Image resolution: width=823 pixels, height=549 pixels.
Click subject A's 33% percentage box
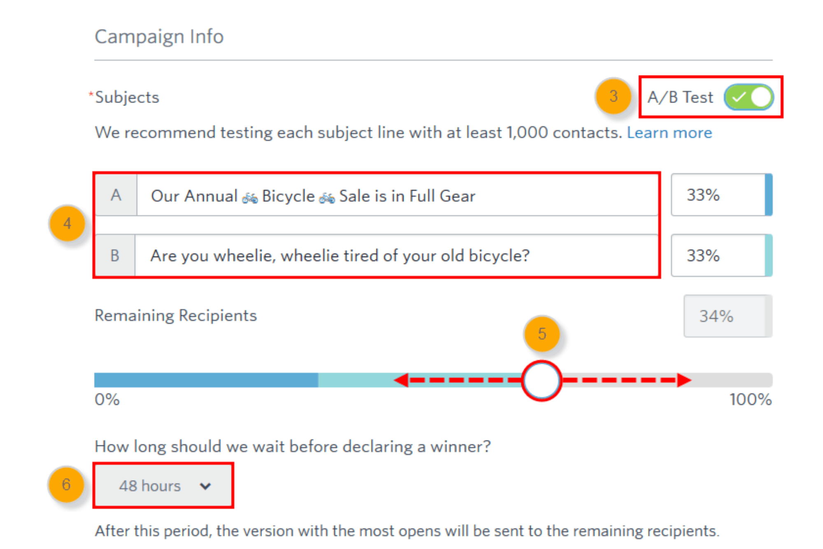point(721,195)
